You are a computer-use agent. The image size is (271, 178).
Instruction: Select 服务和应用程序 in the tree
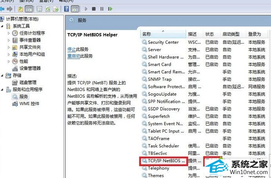click(x=27, y=89)
